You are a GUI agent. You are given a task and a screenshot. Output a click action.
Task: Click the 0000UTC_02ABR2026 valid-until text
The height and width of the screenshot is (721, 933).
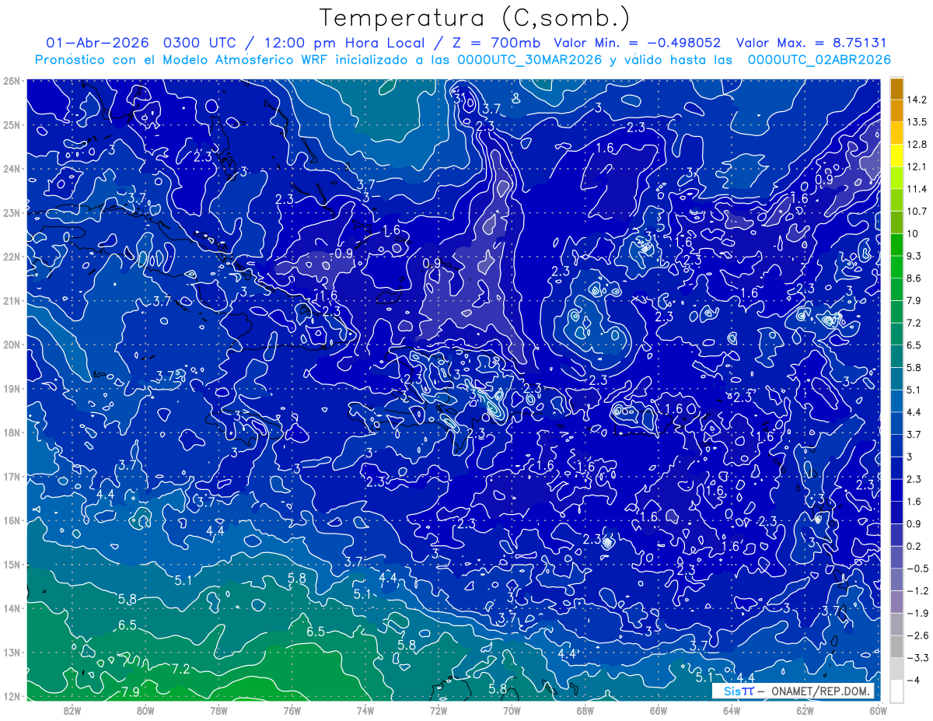[x=819, y=60]
